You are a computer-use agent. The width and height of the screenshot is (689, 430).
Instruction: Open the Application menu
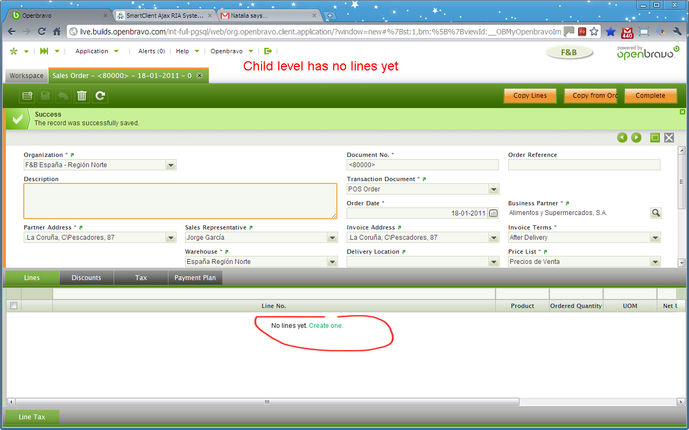click(97, 51)
